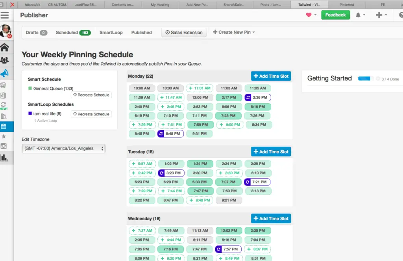Click loop icon on Wednesday 7:57 PM slot
This screenshot has height=261, width=403.
218,249
